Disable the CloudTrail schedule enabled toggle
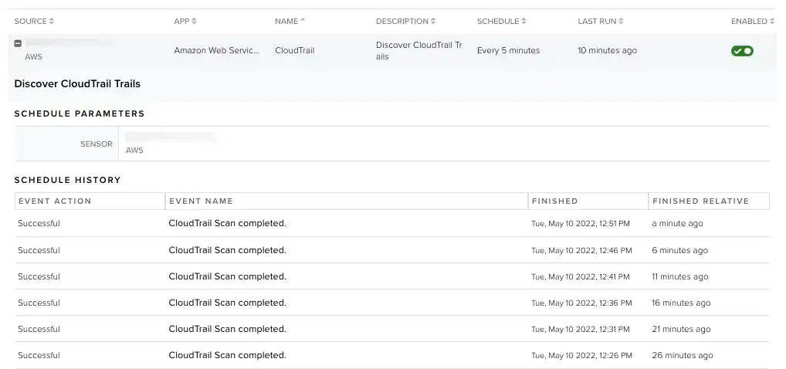The height and width of the screenshot is (369, 786). point(742,51)
